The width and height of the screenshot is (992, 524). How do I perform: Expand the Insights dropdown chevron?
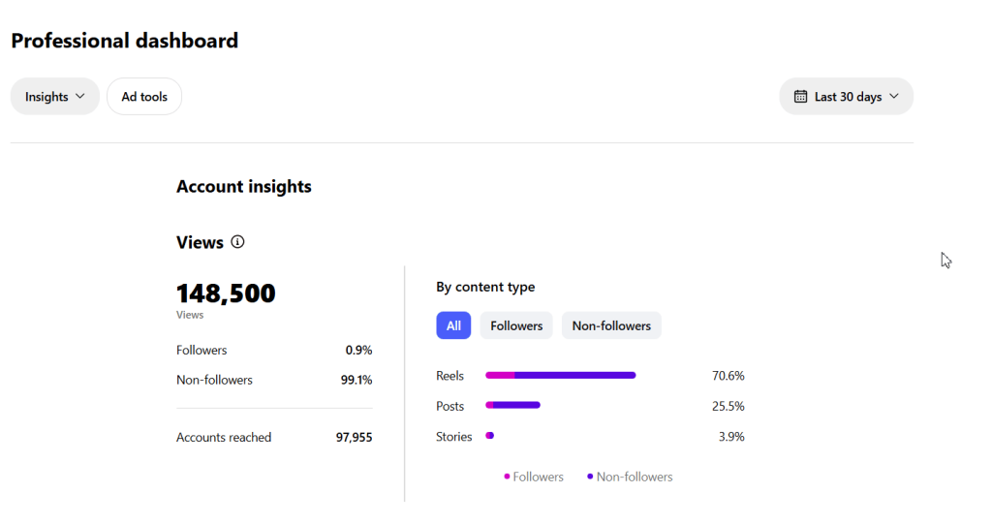tap(80, 97)
